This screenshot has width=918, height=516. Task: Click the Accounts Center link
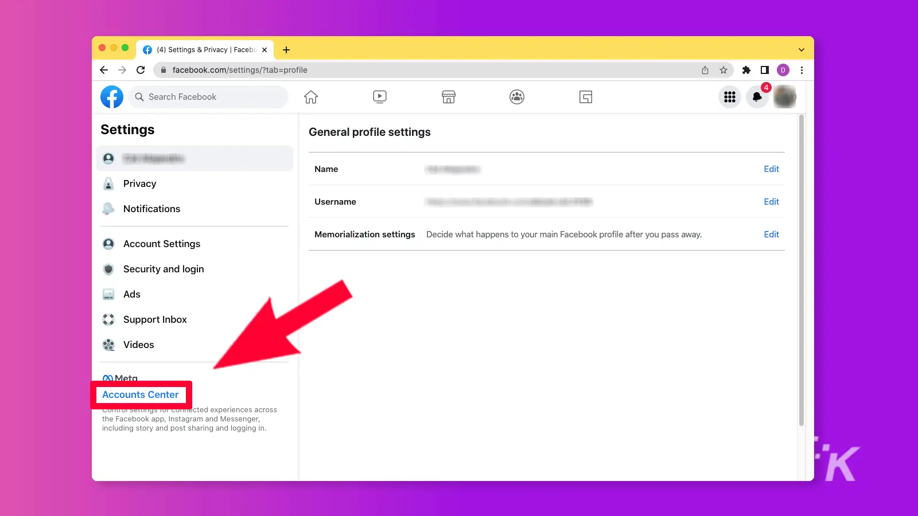tap(141, 394)
